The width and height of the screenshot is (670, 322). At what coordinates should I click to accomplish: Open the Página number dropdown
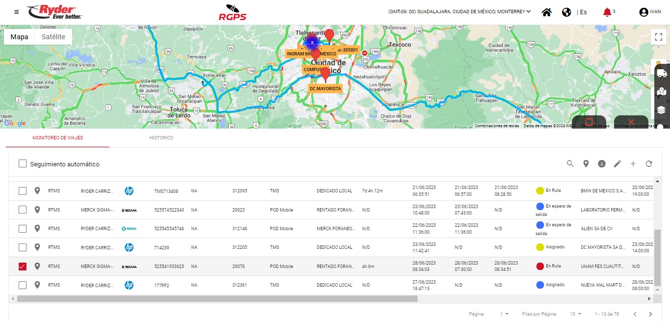(504, 314)
